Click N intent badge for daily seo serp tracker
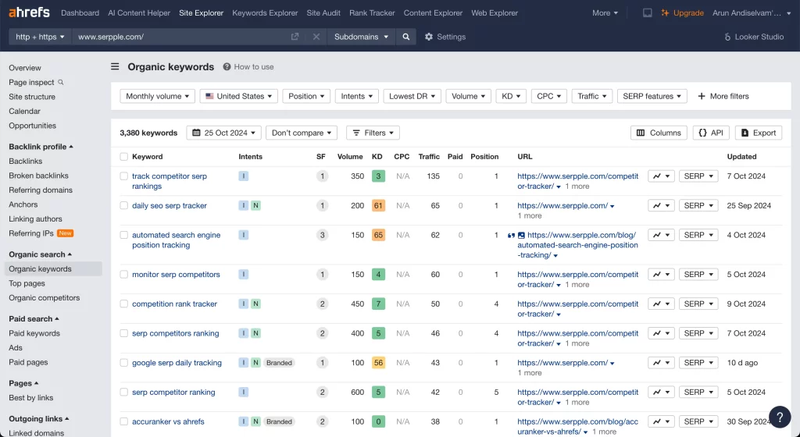The image size is (800, 437). [x=255, y=206]
